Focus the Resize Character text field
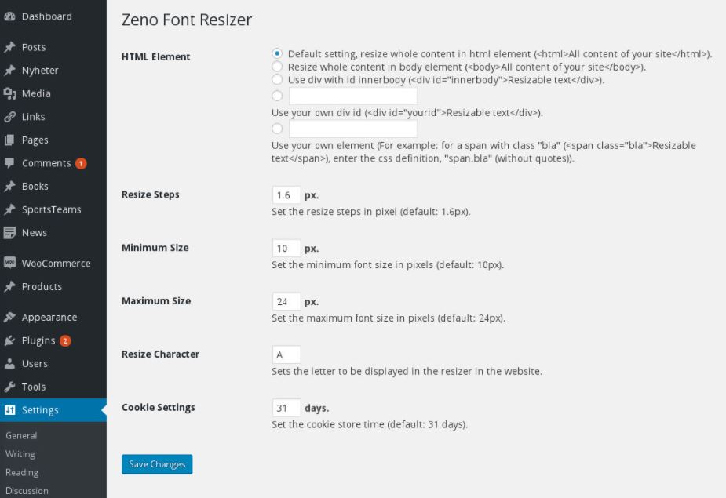Image resolution: width=726 pixels, height=498 pixels. [286, 354]
